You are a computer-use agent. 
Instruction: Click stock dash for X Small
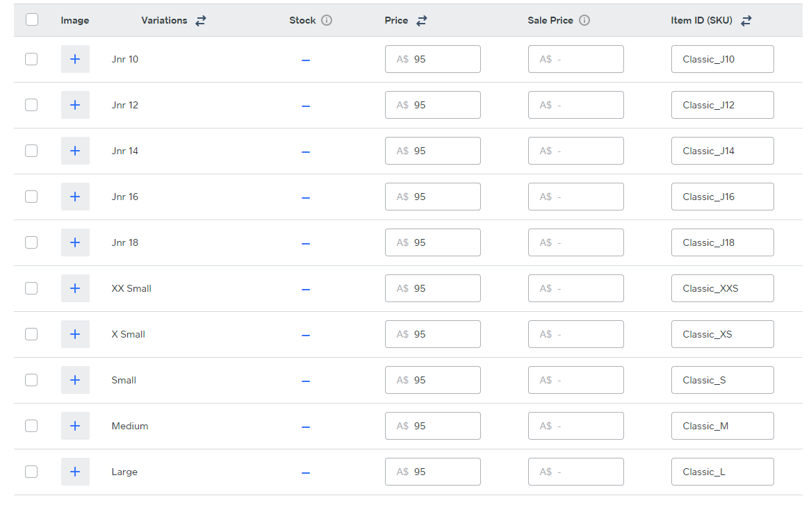pos(306,336)
